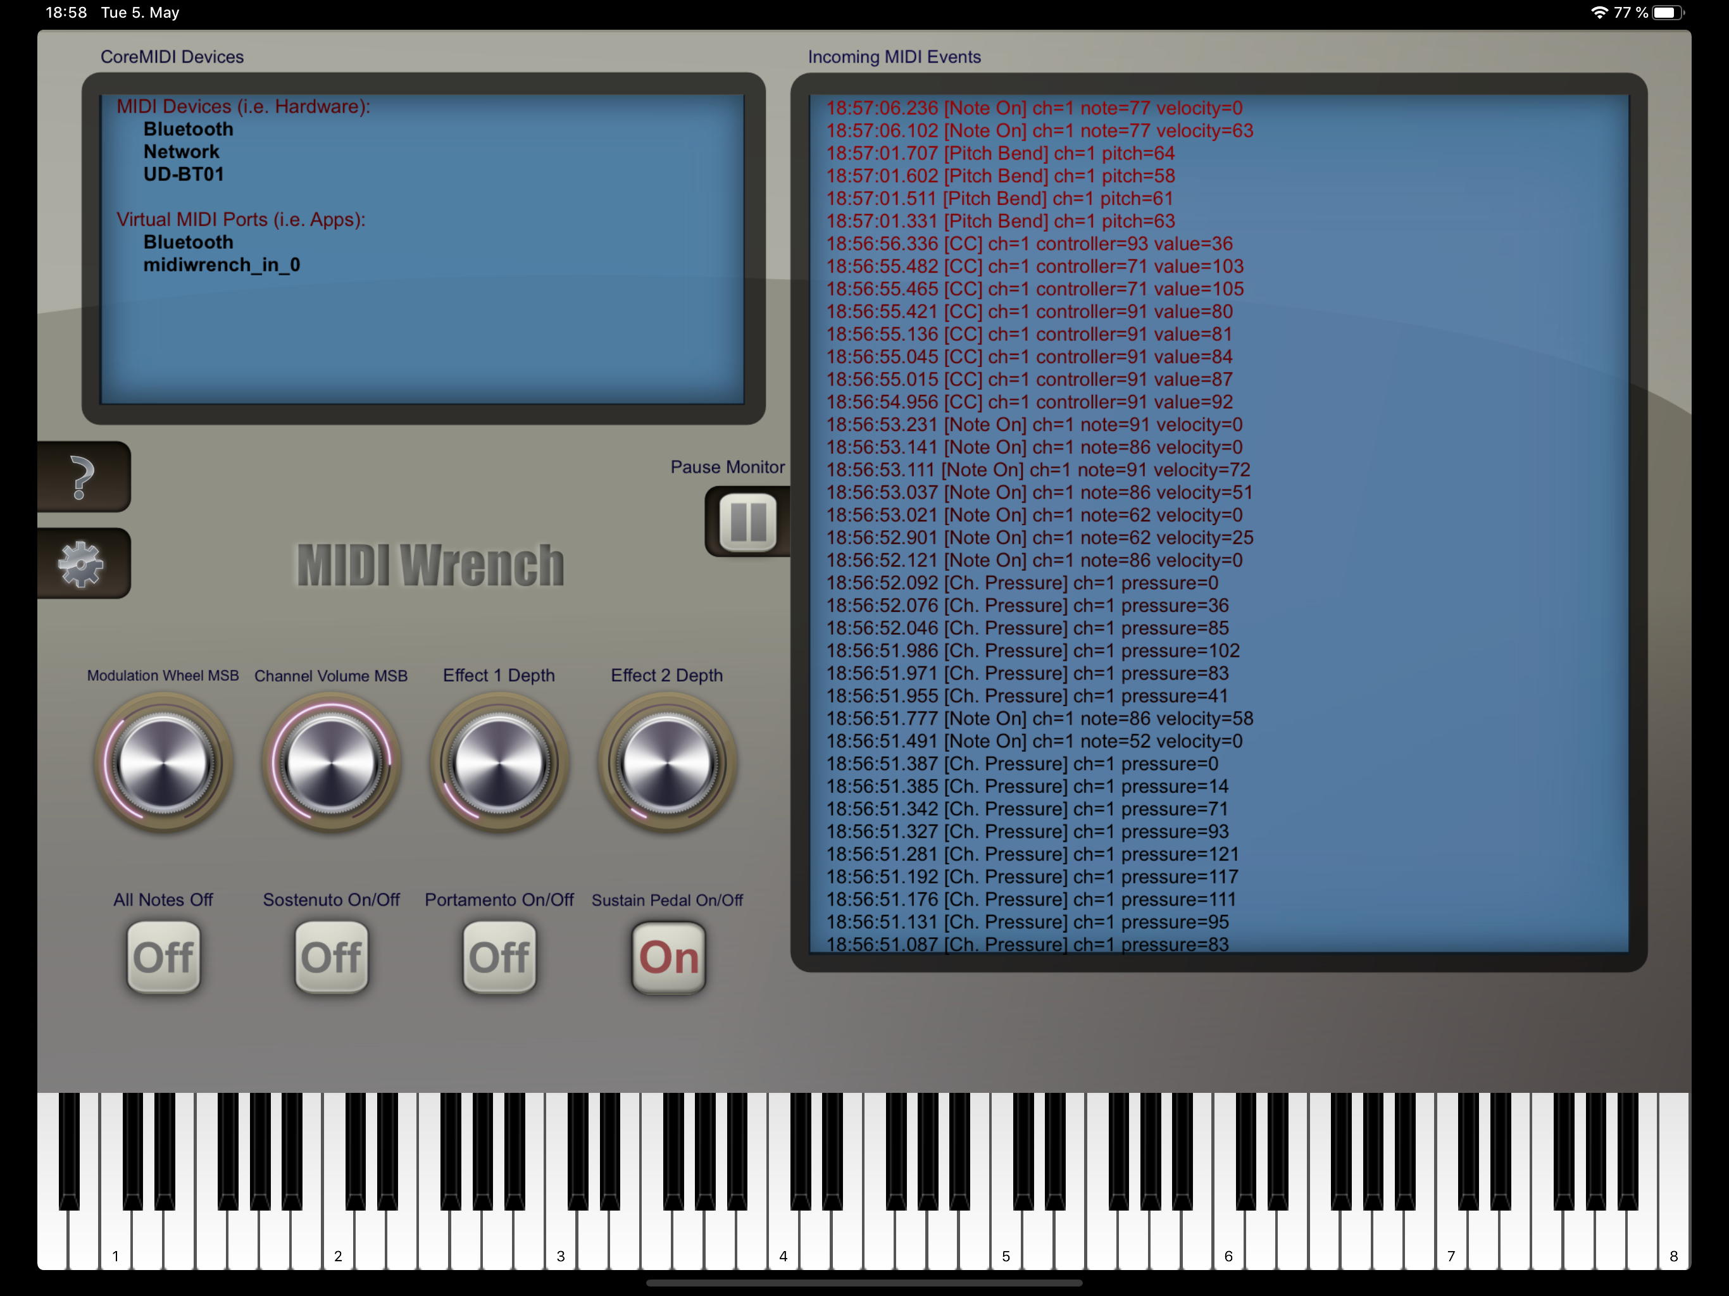Select Bluetooth under Virtual MIDI Ports
Viewport: 1729px width, 1296px height.
tap(189, 242)
